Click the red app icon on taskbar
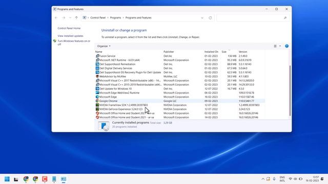The width and height of the screenshot is (328, 184). 45,179
